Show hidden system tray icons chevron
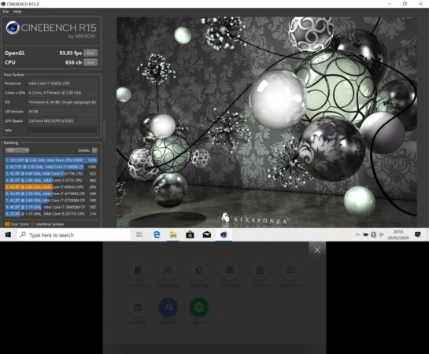 [x=357, y=234]
